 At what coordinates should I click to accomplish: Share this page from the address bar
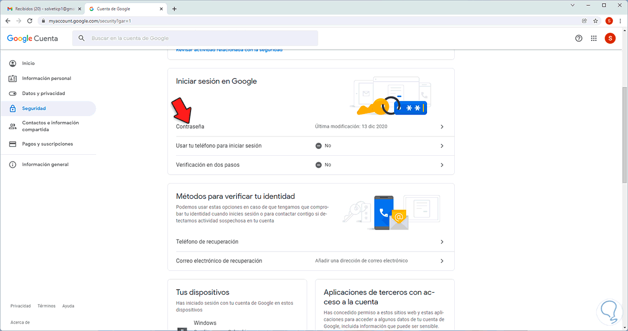[x=584, y=21]
